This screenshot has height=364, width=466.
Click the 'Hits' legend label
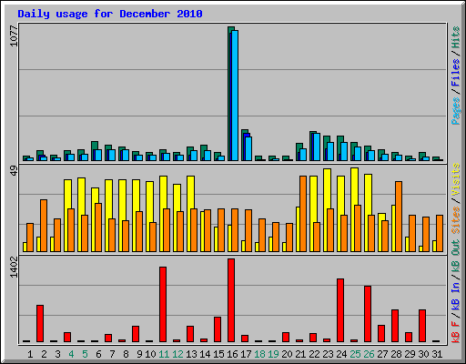pyautogui.click(x=455, y=37)
